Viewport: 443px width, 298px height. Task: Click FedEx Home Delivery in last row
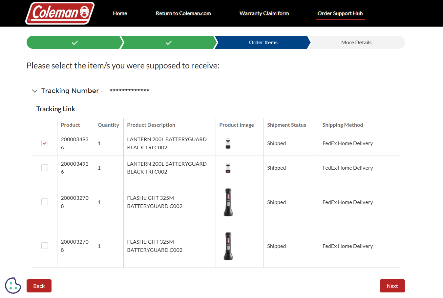(x=348, y=246)
